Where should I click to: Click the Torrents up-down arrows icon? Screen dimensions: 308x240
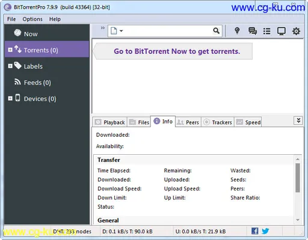click(x=18, y=49)
